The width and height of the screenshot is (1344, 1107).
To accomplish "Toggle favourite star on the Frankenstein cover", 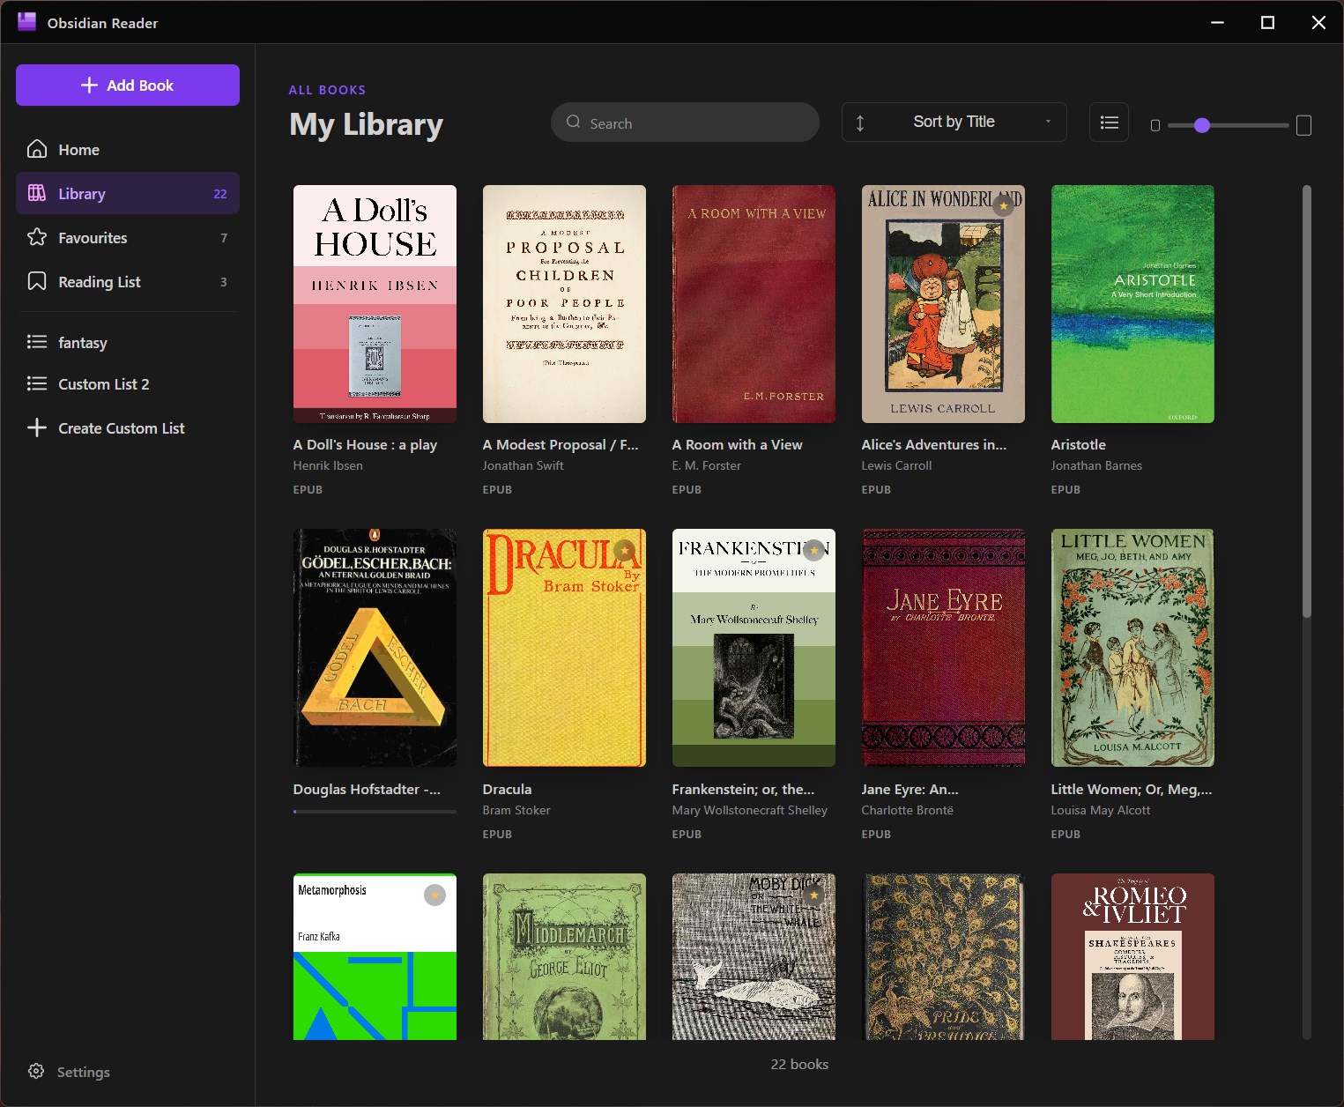I will (x=814, y=550).
